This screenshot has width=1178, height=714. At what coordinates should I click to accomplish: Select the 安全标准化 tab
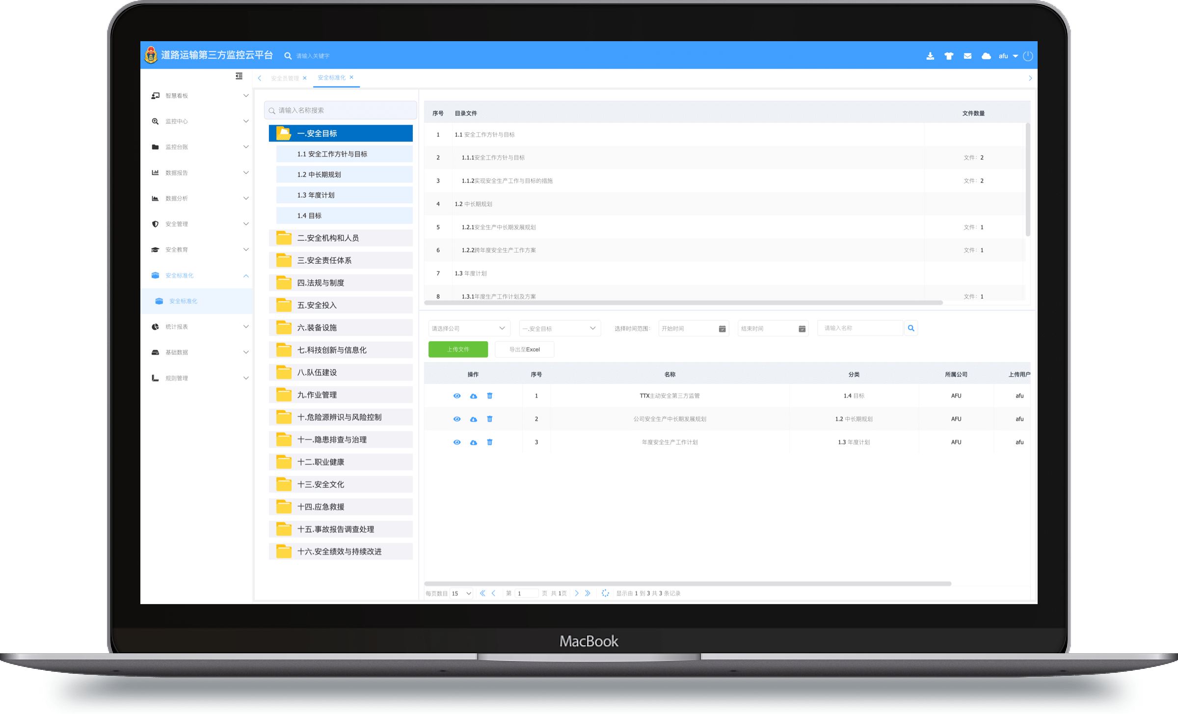tap(331, 77)
